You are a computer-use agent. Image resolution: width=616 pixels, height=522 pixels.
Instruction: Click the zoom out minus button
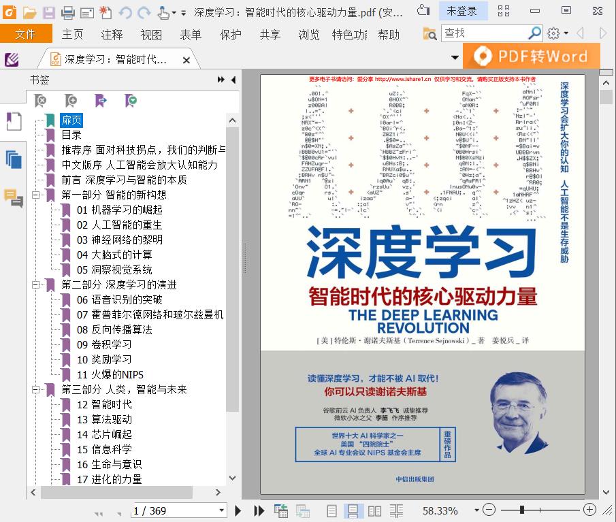[x=489, y=510]
